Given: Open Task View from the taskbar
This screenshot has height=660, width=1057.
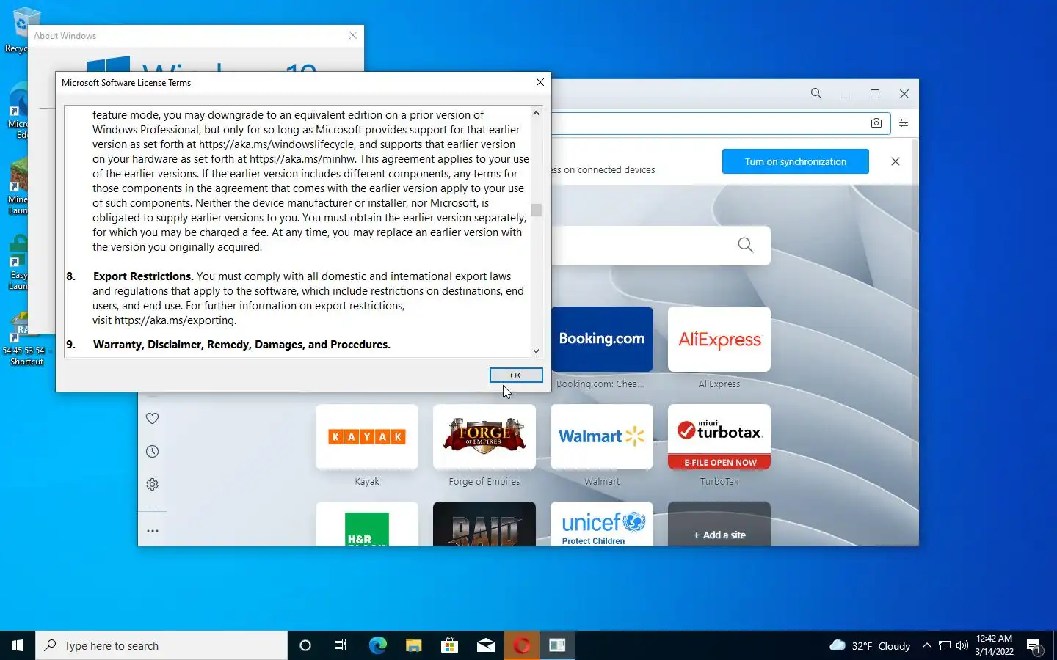Looking at the screenshot, I should tap(341, 645).
